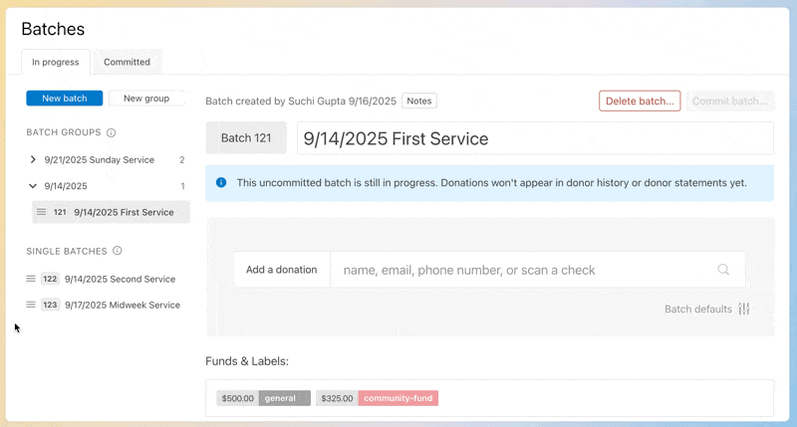Click the pink community-fund label
The height and width of the screenshot is (427, 797).
tap(398, 398)
